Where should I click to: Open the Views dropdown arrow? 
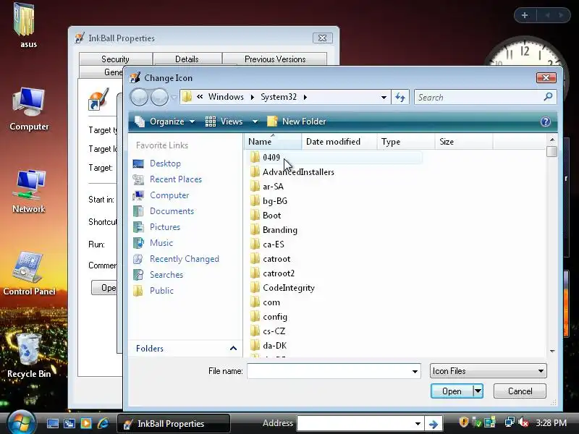click(255, 122)
